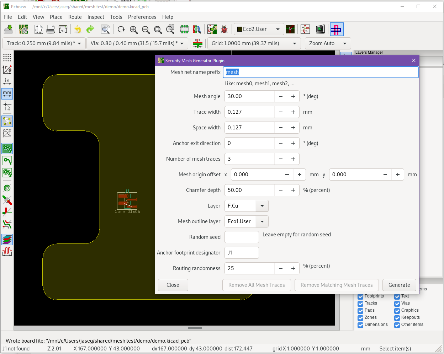The height and width of the screenshot is (354, 444).
Task: Open the Track width dropdown
Action: [x=79, y=43]
